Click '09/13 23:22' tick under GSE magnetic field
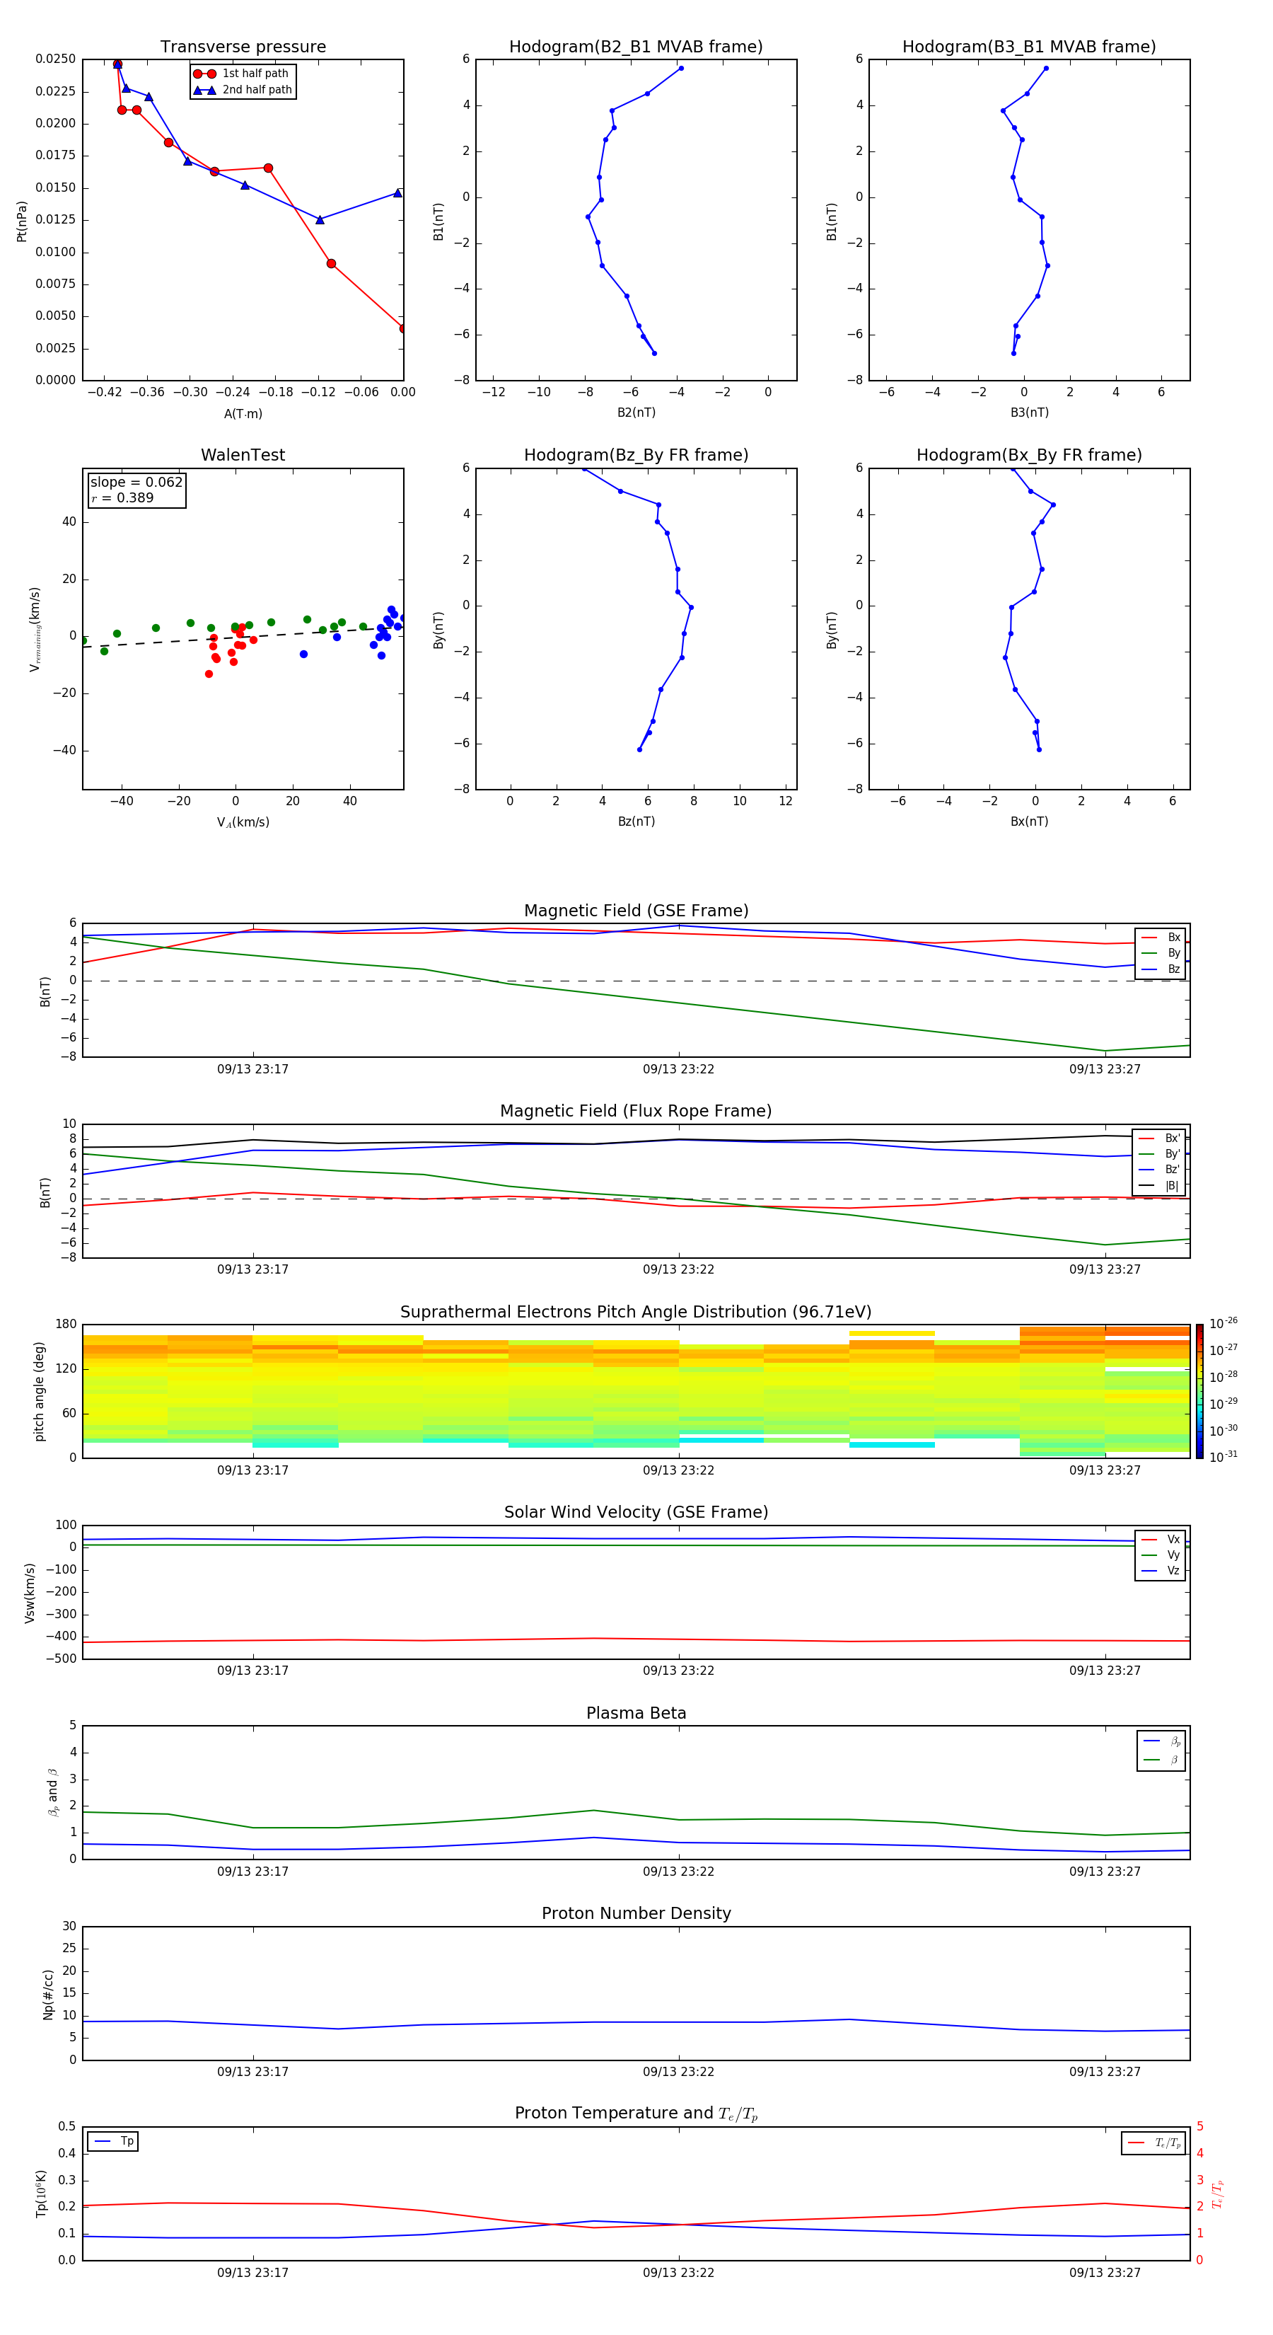The image size is (1273, 2335). click(x=679, y=1070)
